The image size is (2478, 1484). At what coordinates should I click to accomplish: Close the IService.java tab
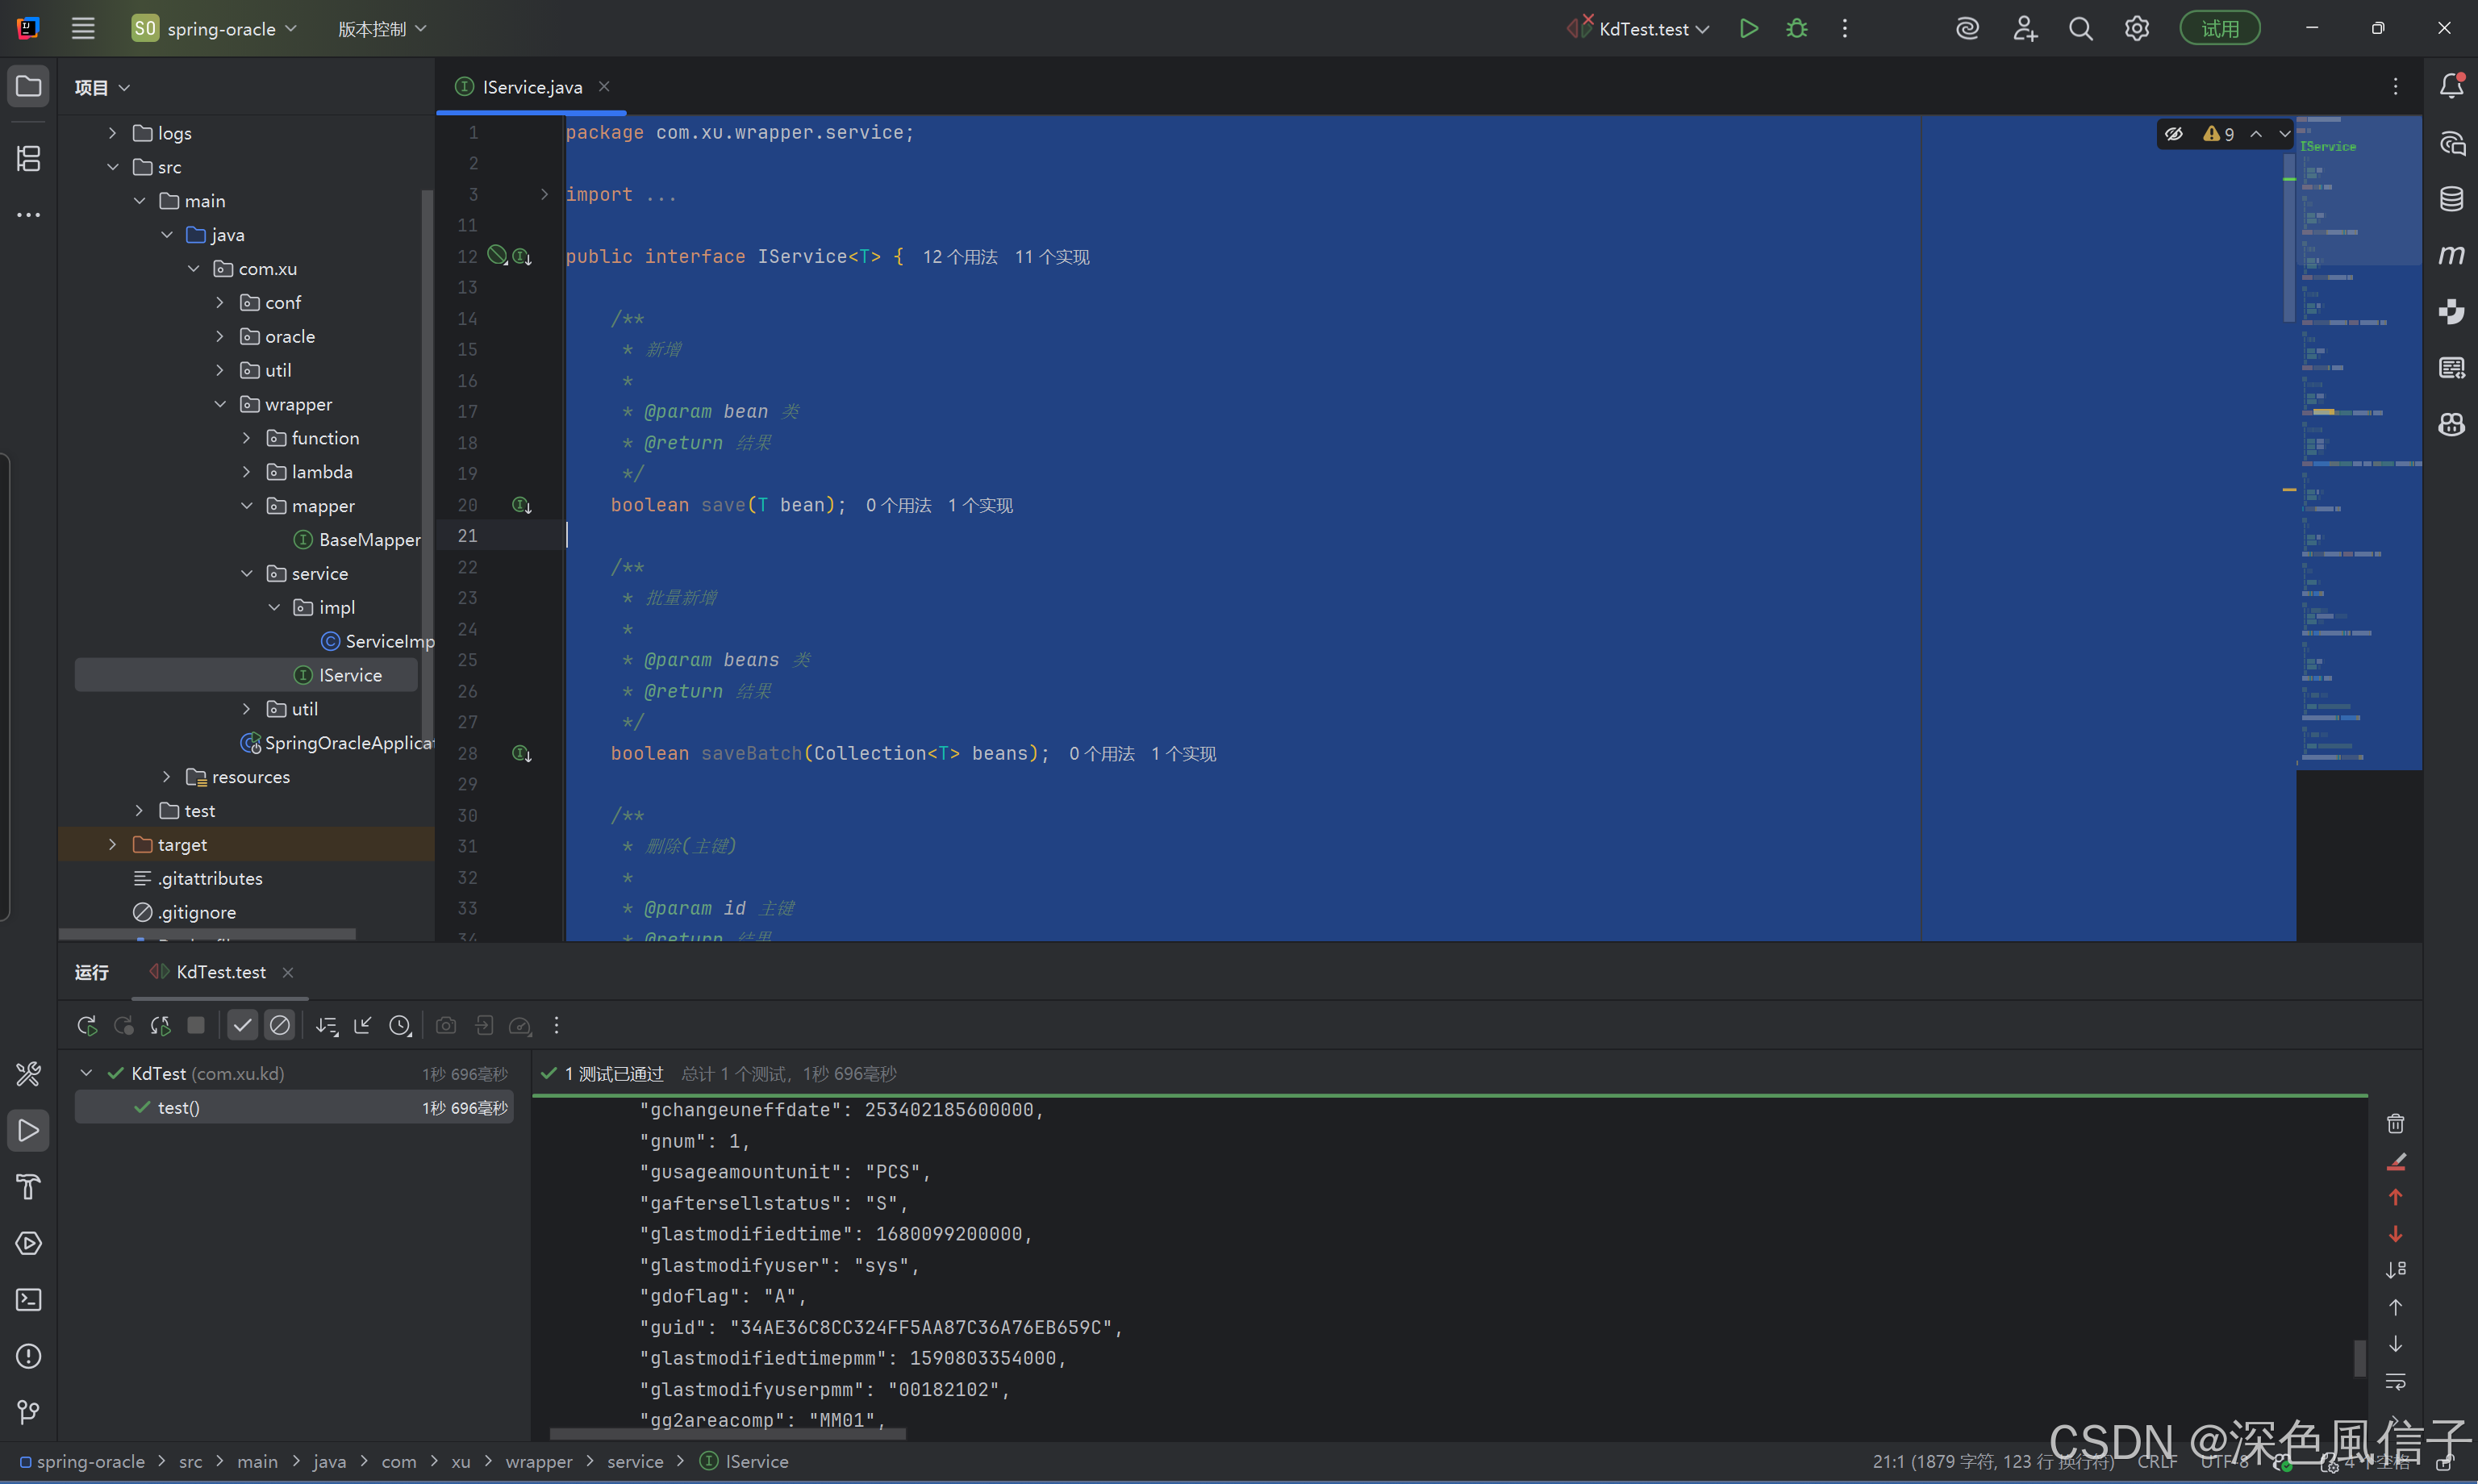[x=604, y=87]
